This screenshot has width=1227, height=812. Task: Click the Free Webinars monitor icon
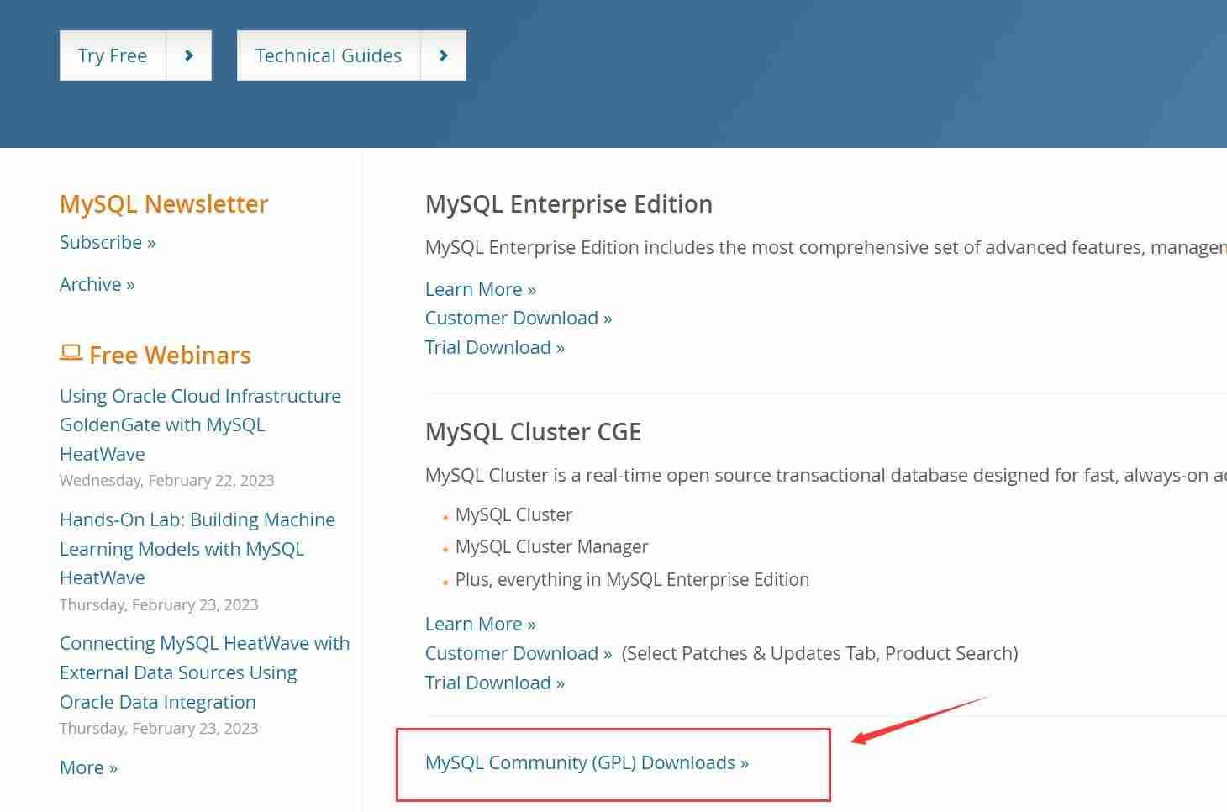[70, 354]
